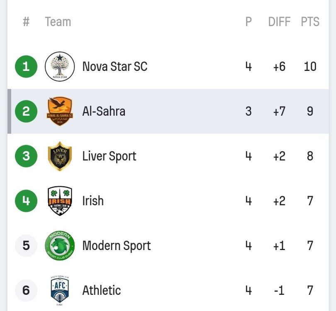Screen dimensions: 336x311
Task: Click the P played column header
Action: [x=248, y=22]
